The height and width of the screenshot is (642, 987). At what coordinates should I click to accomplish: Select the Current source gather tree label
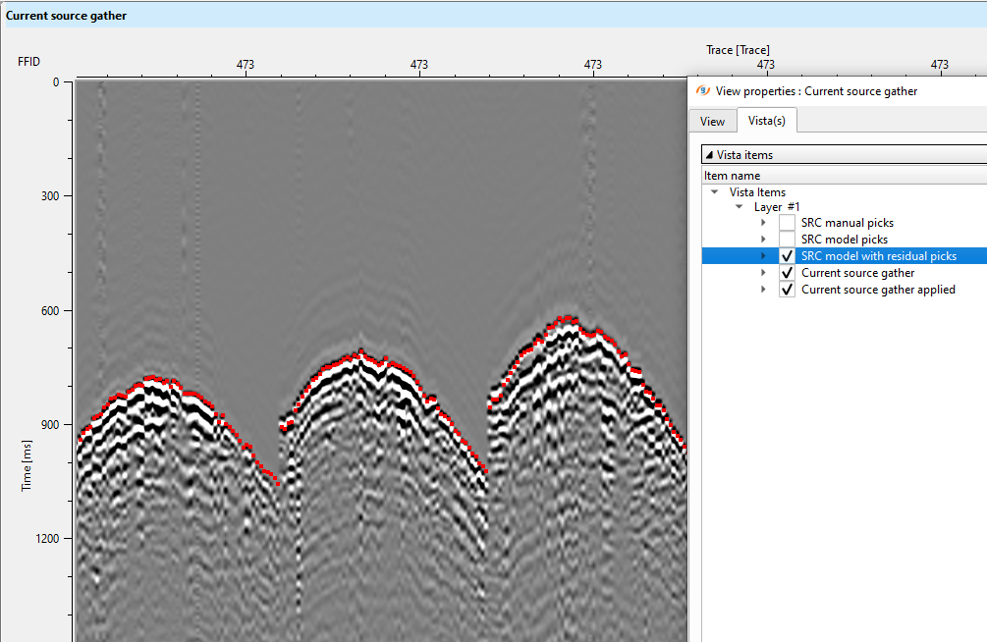pyautogui.click(x=857, y=273)
